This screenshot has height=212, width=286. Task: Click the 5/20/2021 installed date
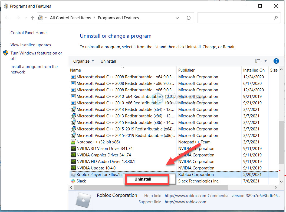coord(252,175)
